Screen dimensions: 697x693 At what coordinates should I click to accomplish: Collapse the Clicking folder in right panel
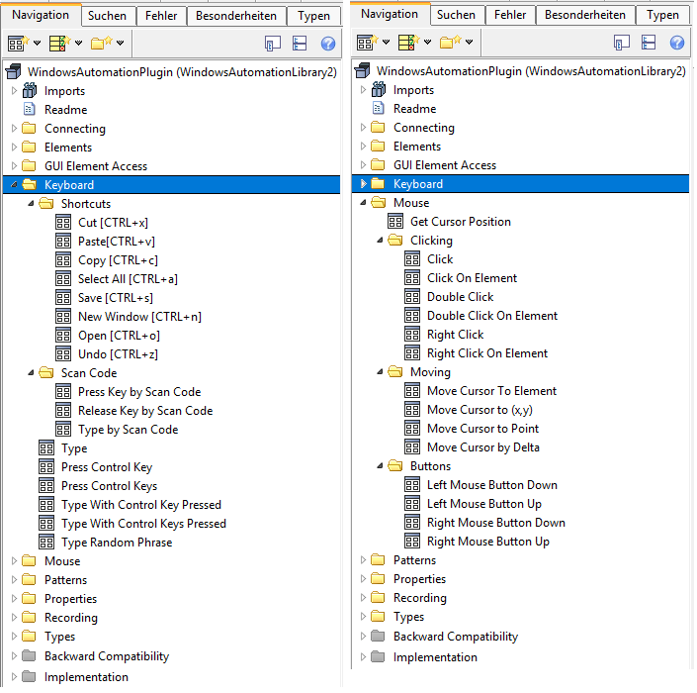pyautogui.click(x=381, y=241)
